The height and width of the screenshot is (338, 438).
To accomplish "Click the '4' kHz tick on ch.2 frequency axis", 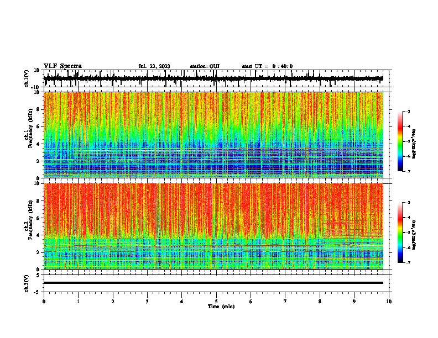I will tap(38, 235).
